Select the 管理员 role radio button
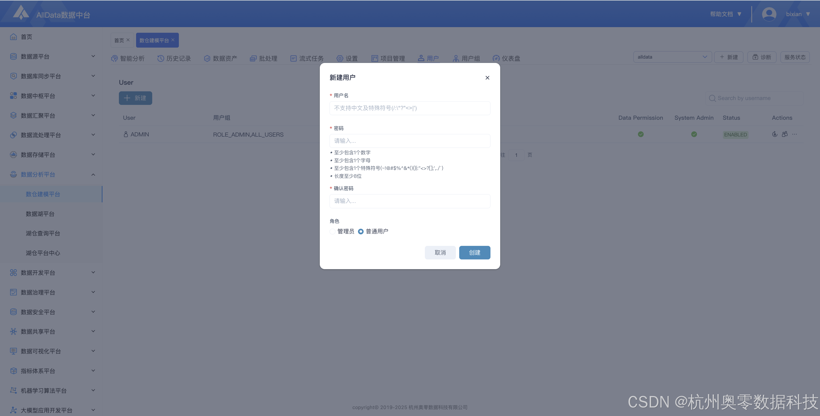 (332, 232)
